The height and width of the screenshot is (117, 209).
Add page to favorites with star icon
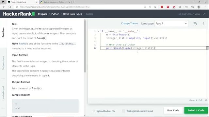tap(155, 7)
